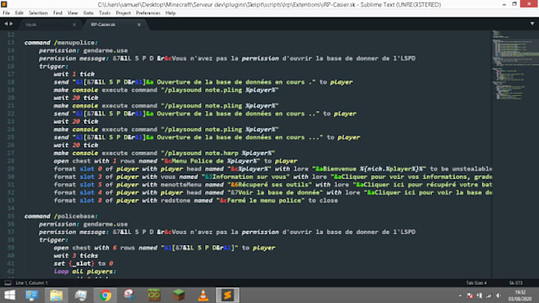Image resolution: width=539 pixels, height=303 pixels.
Task: Open File Explorer from taskbar
Action: coord(56,295)
